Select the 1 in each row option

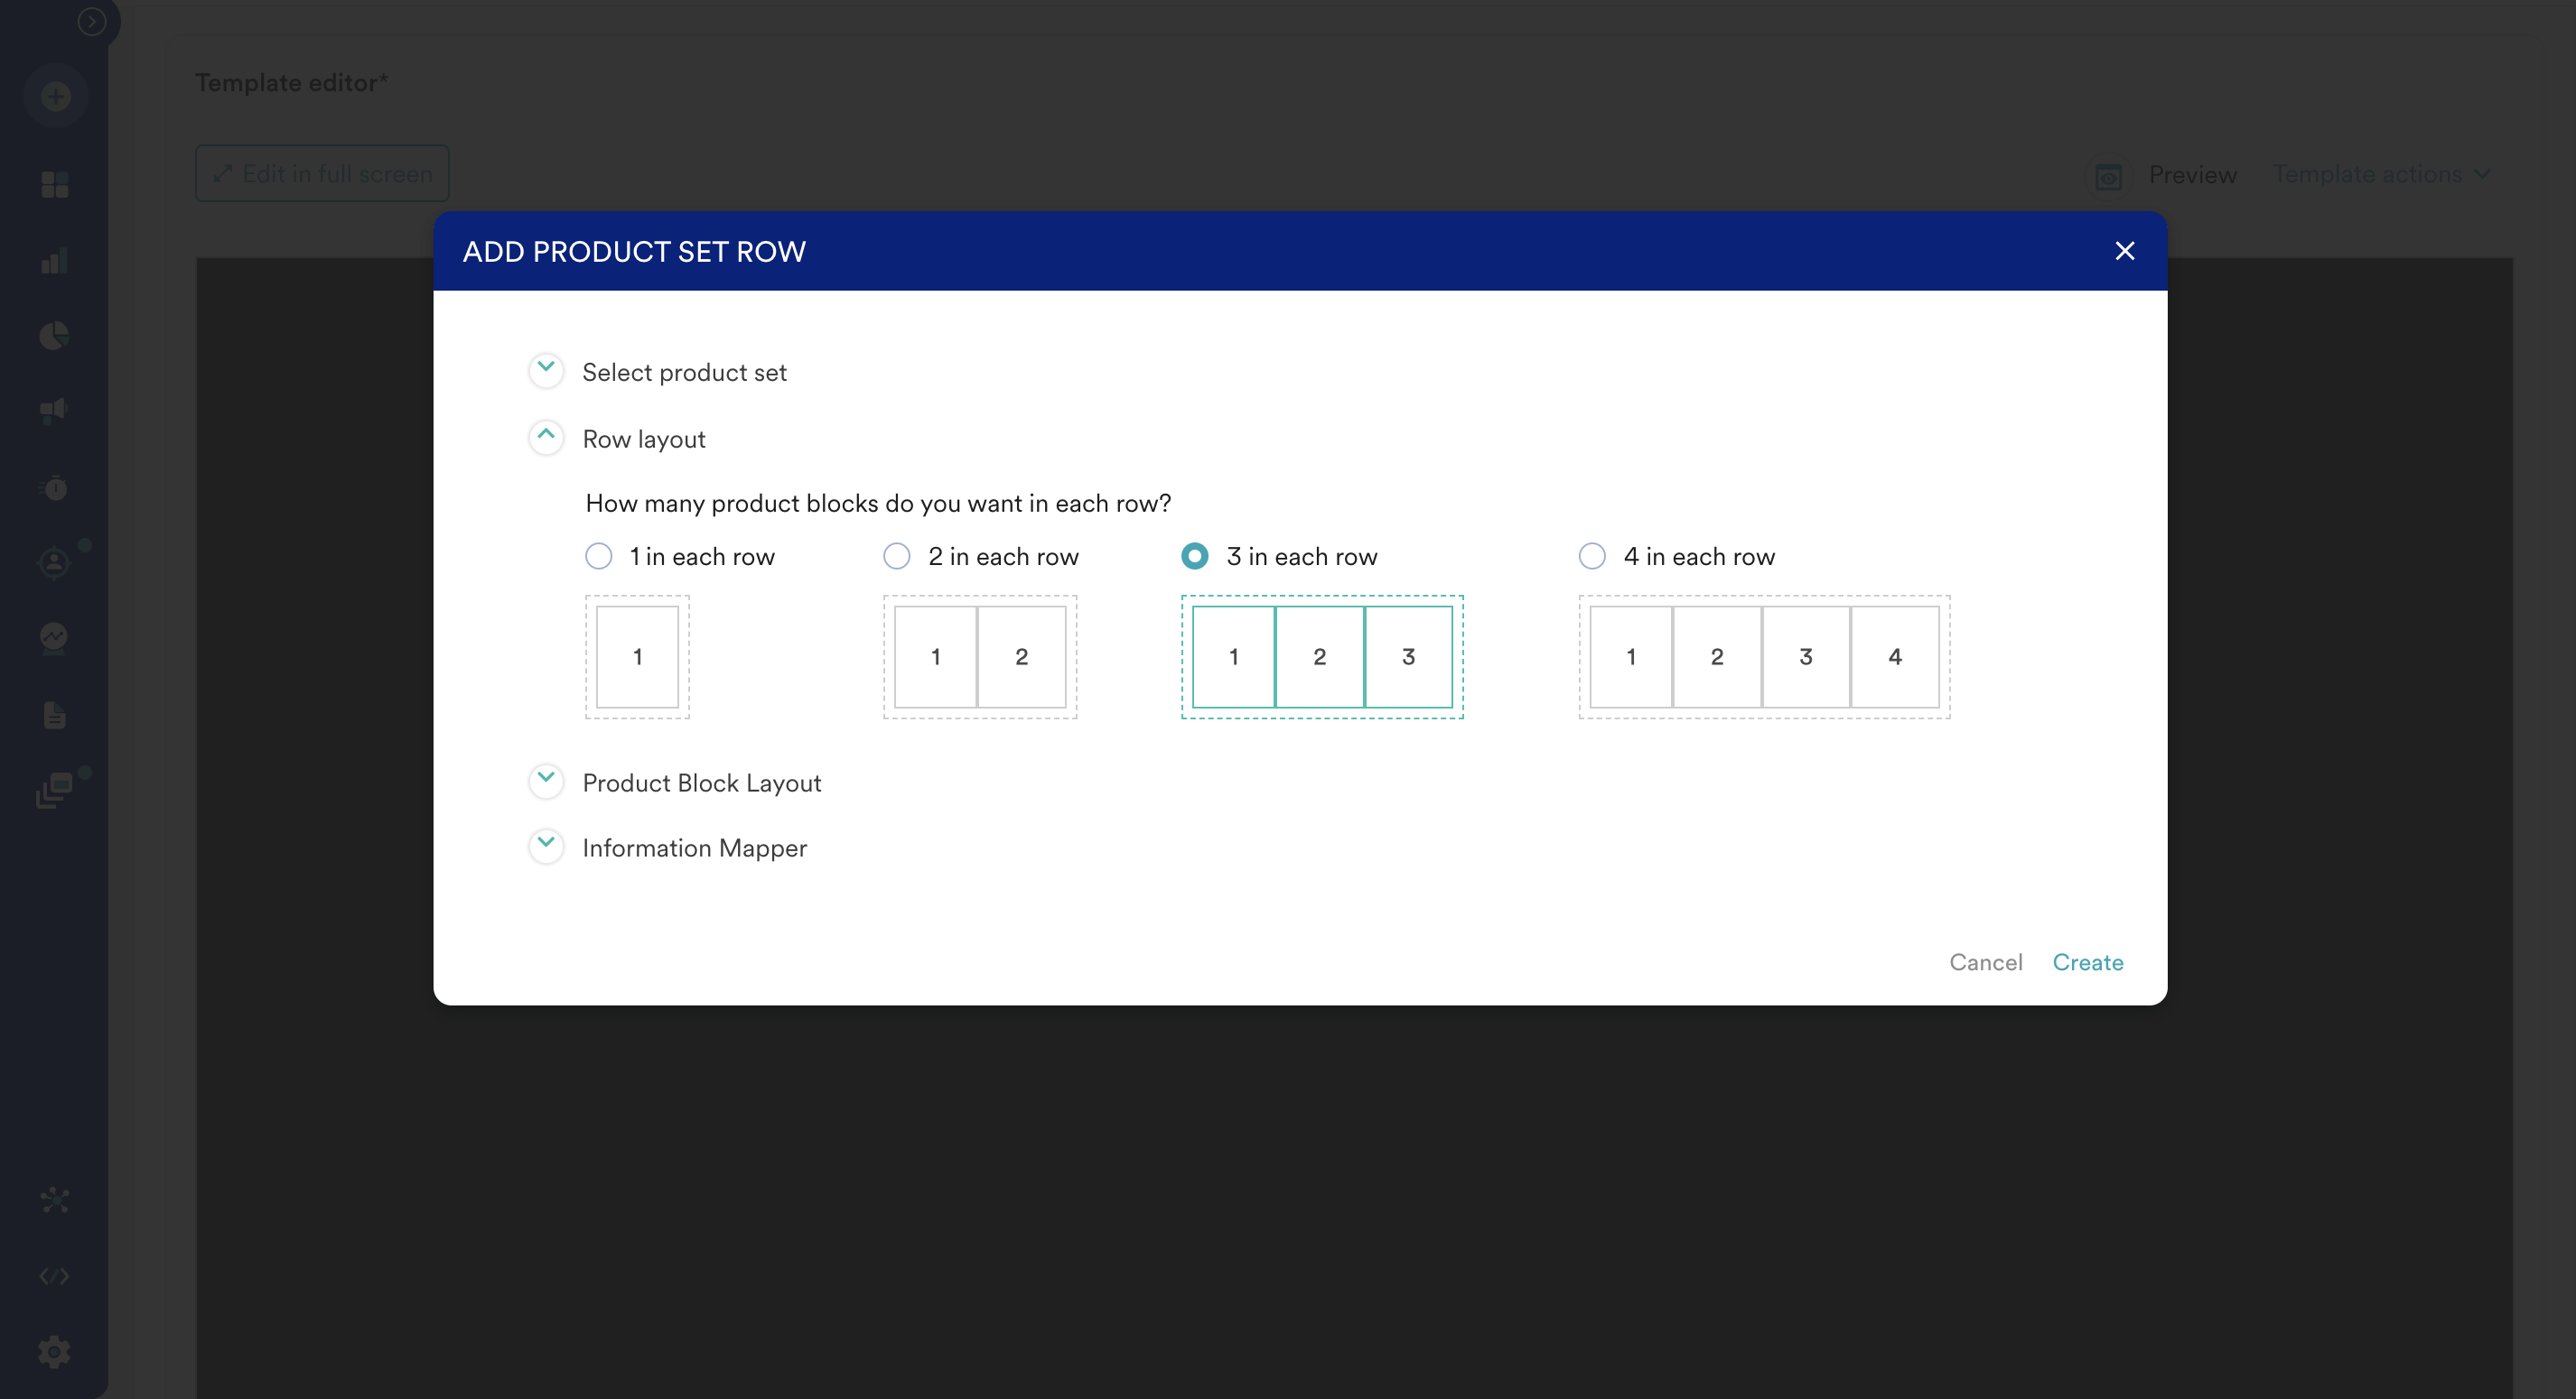(598, 557)
